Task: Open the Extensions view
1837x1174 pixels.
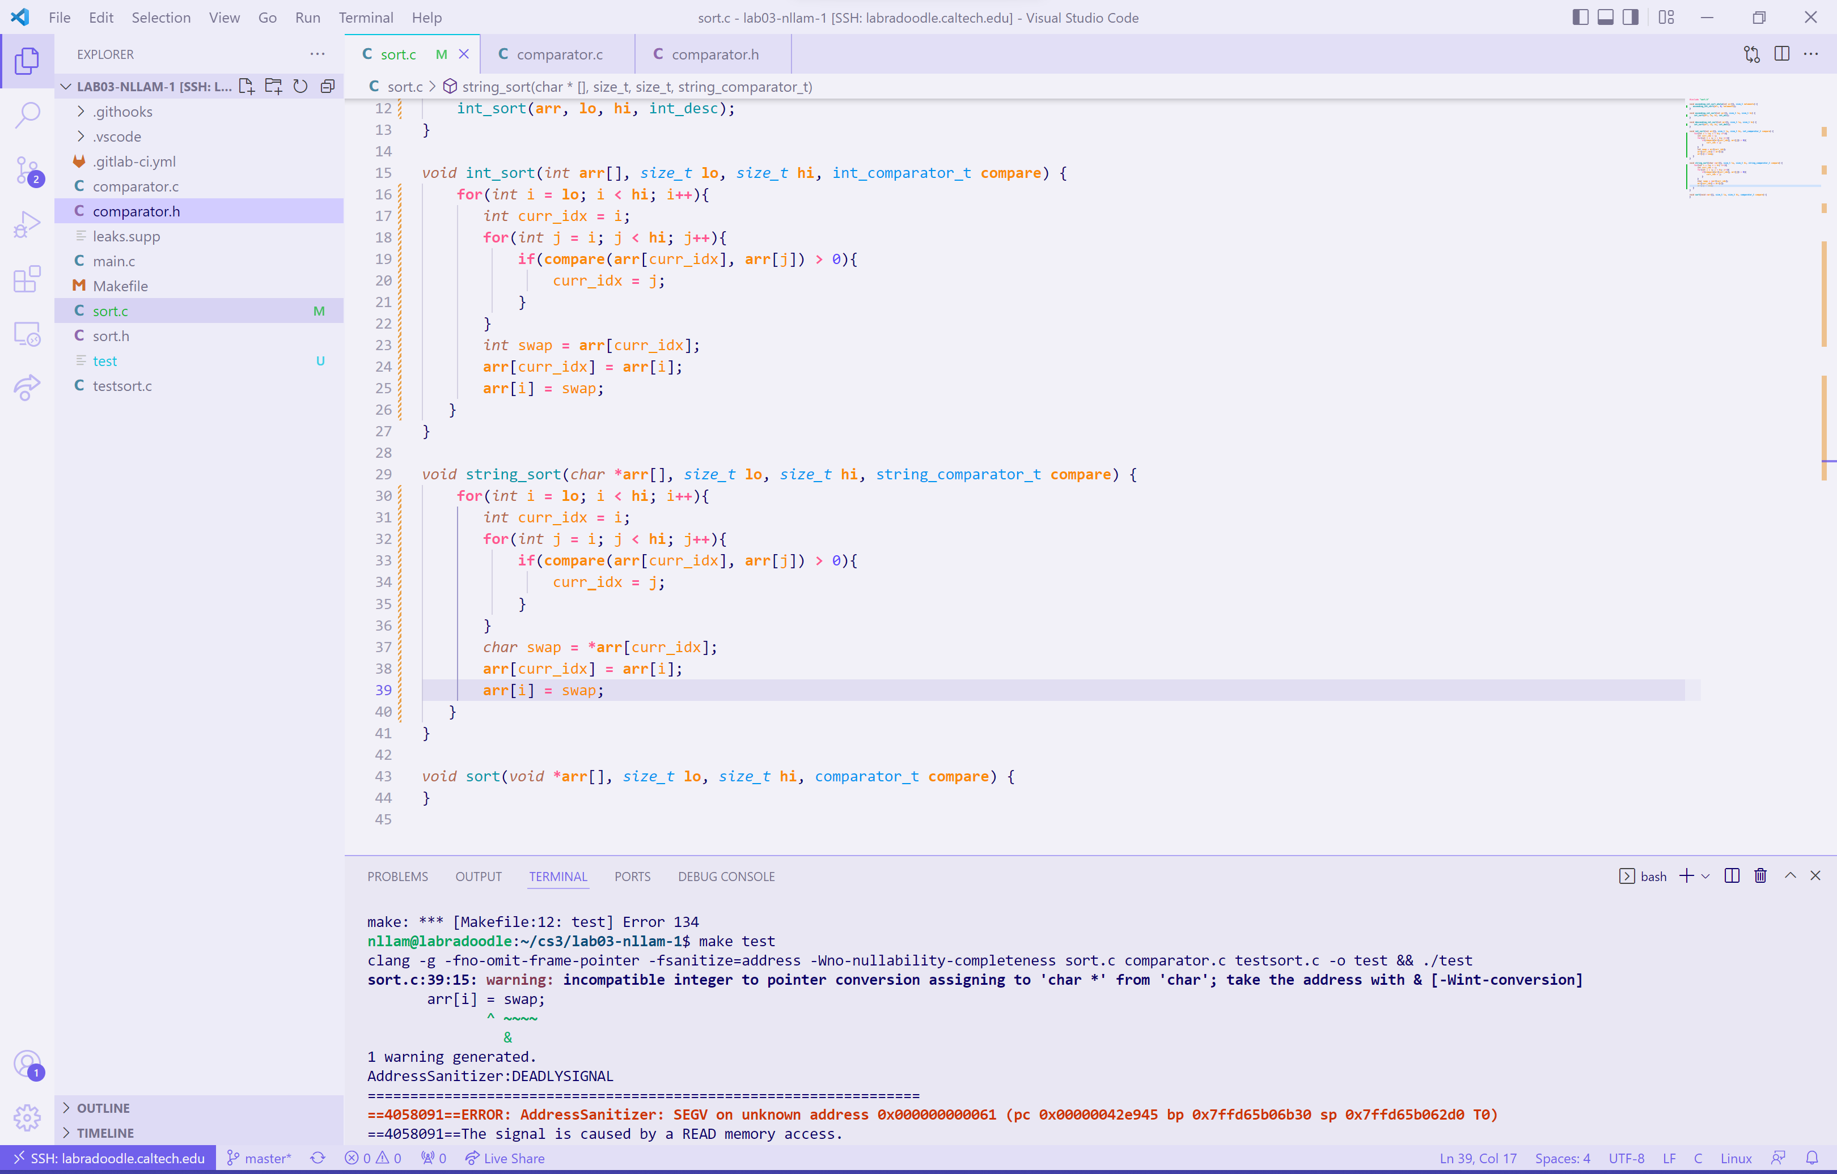Action: 27,279
